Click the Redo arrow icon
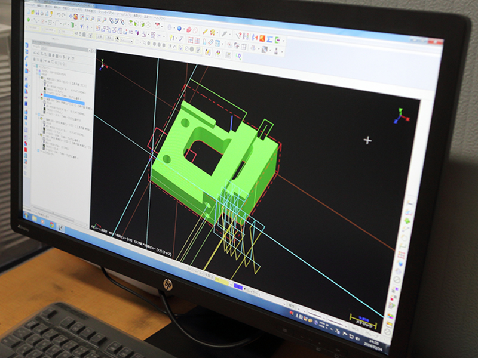Image resolution: width=478 pixels, height=358 pixels. 63,16
